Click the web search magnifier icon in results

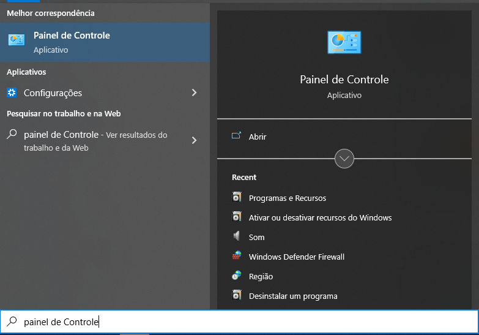(x=12, y=134)
